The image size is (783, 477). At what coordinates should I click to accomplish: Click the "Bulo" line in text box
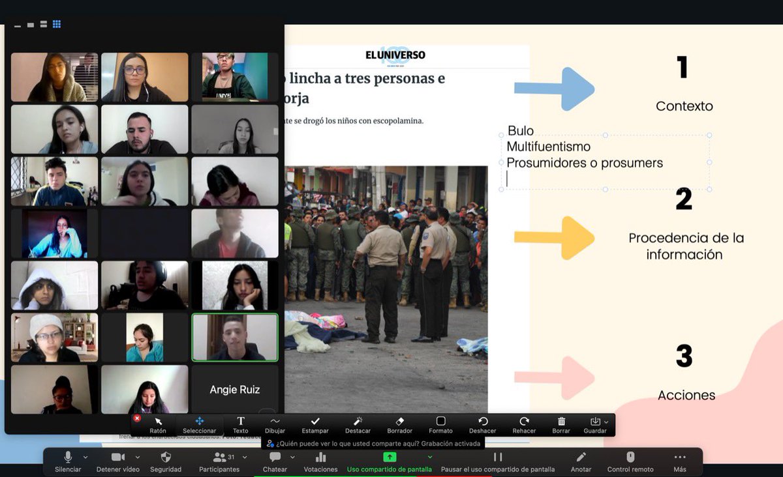click(521, 131)
